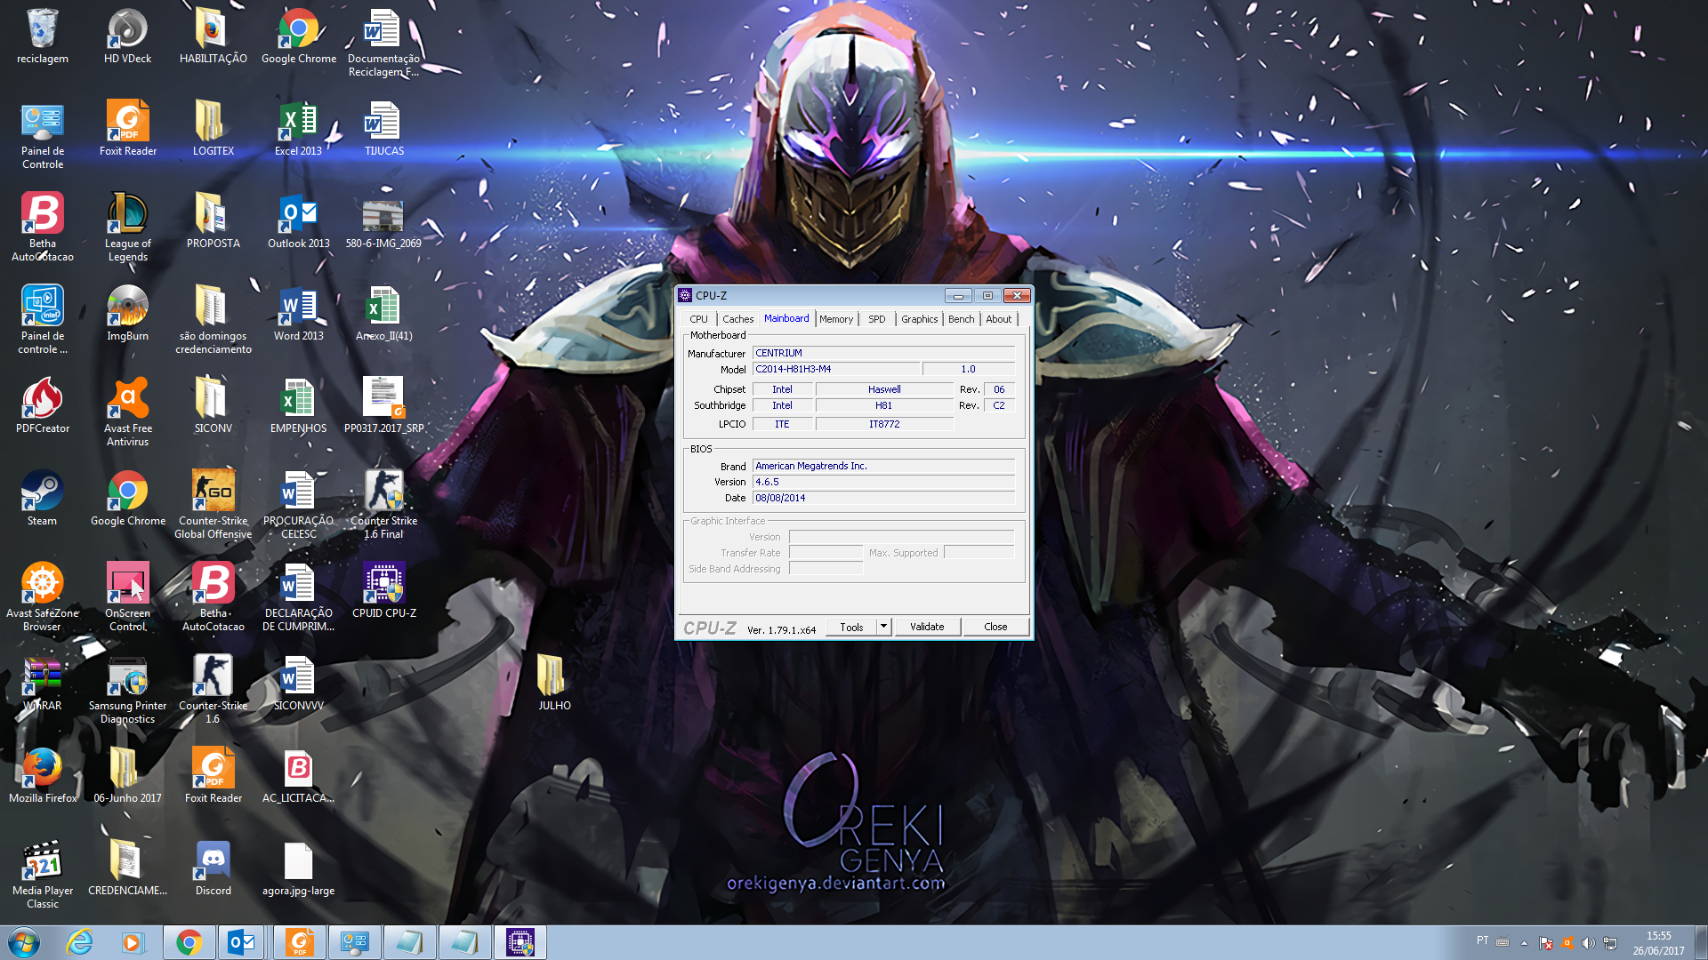Open the LOGITEX folder
The image size is (1708, 960).
point(213,127)
